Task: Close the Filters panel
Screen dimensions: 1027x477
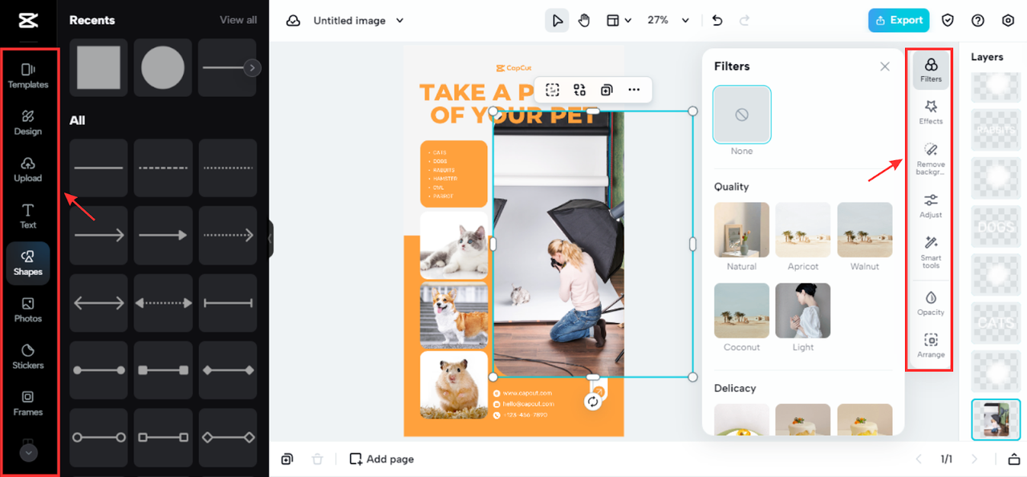Action: click(885, 67)
